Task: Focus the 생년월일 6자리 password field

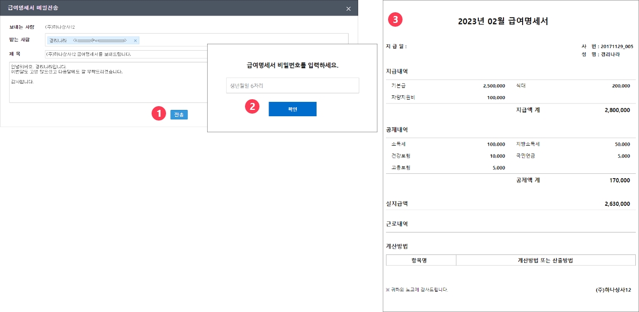Action: [292, 85]
